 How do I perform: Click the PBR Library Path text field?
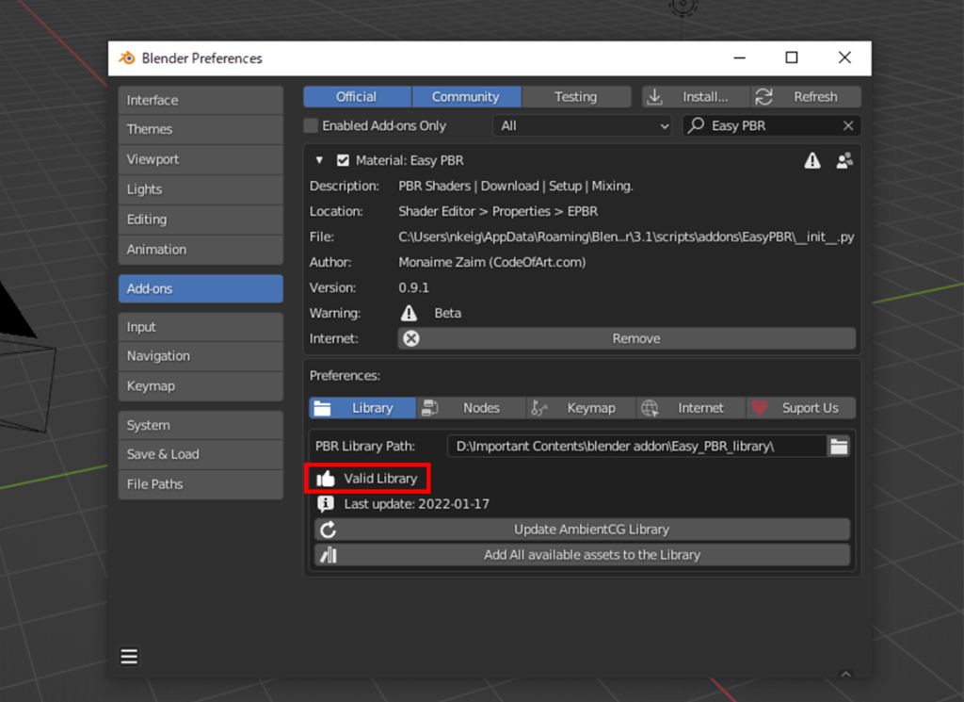tap(635, 447)
